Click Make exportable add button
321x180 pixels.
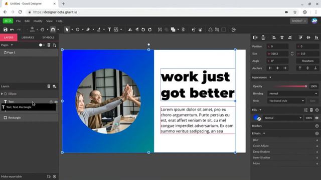click(55, 176)
